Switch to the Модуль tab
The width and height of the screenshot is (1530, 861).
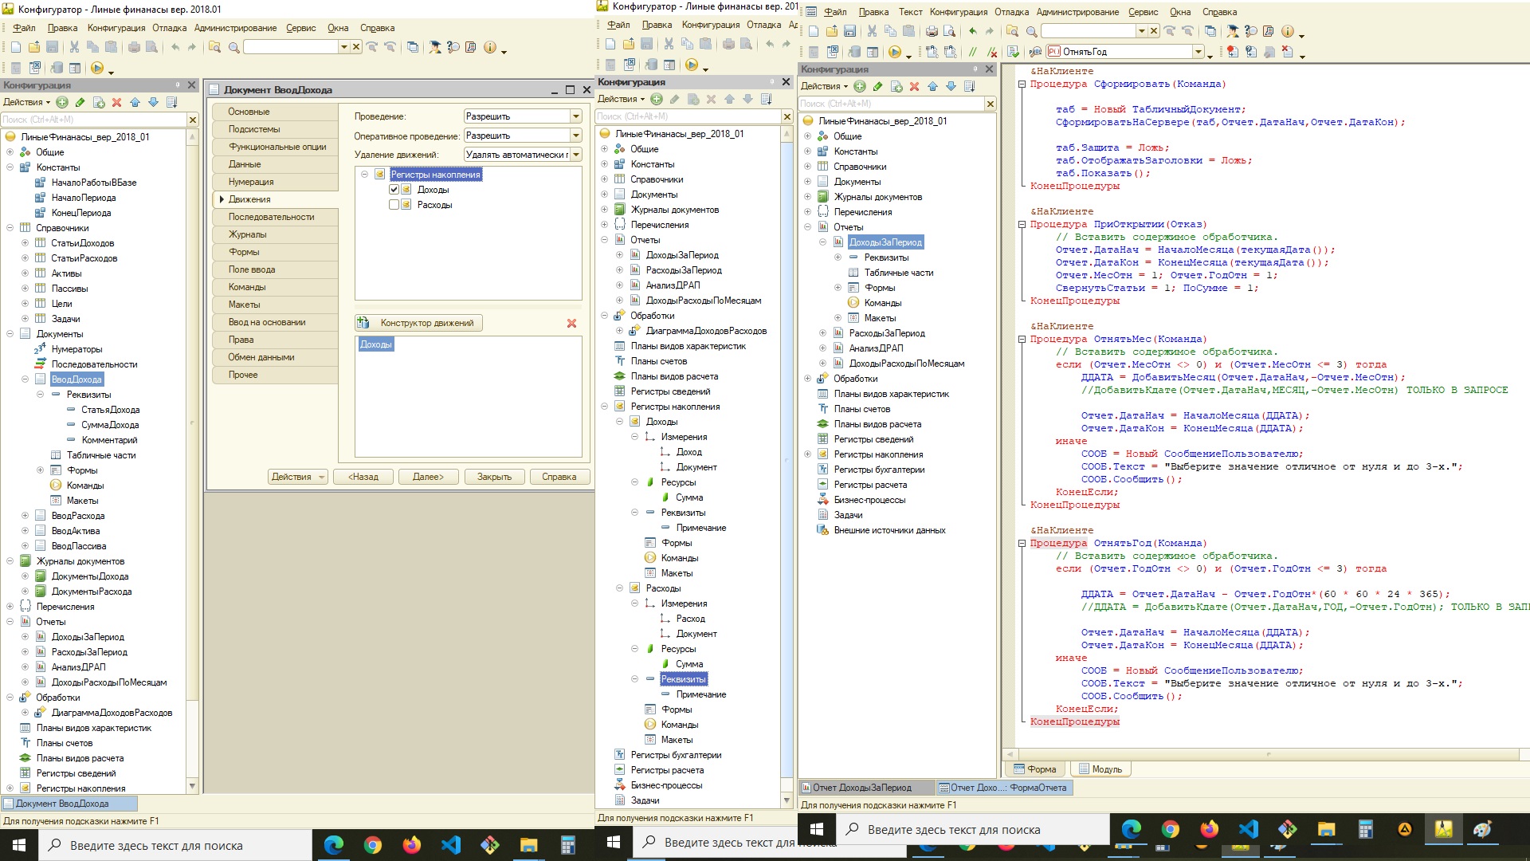point(1100,769)
